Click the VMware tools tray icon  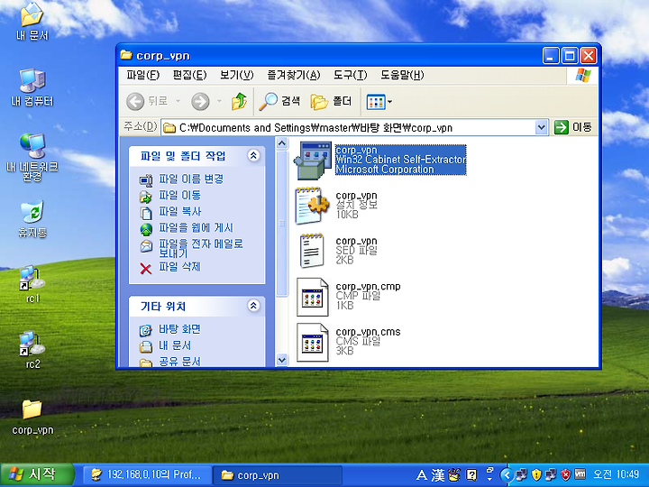[580, 474]
